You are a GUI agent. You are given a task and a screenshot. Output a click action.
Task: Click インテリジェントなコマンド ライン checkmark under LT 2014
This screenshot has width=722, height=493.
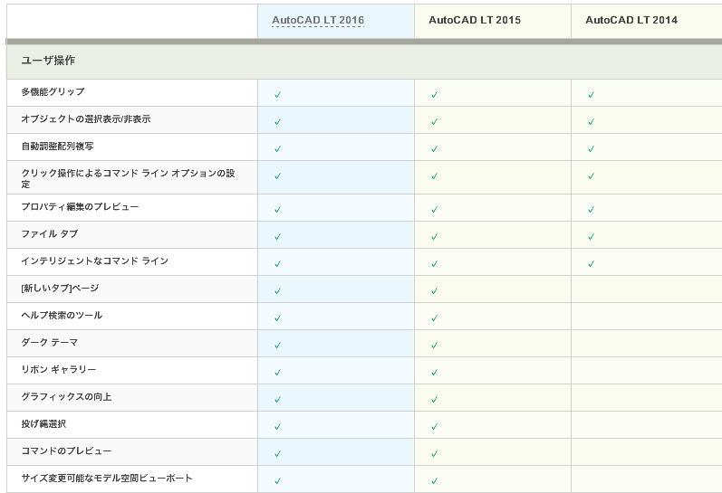pyautogui.click(x=592, y=264)
